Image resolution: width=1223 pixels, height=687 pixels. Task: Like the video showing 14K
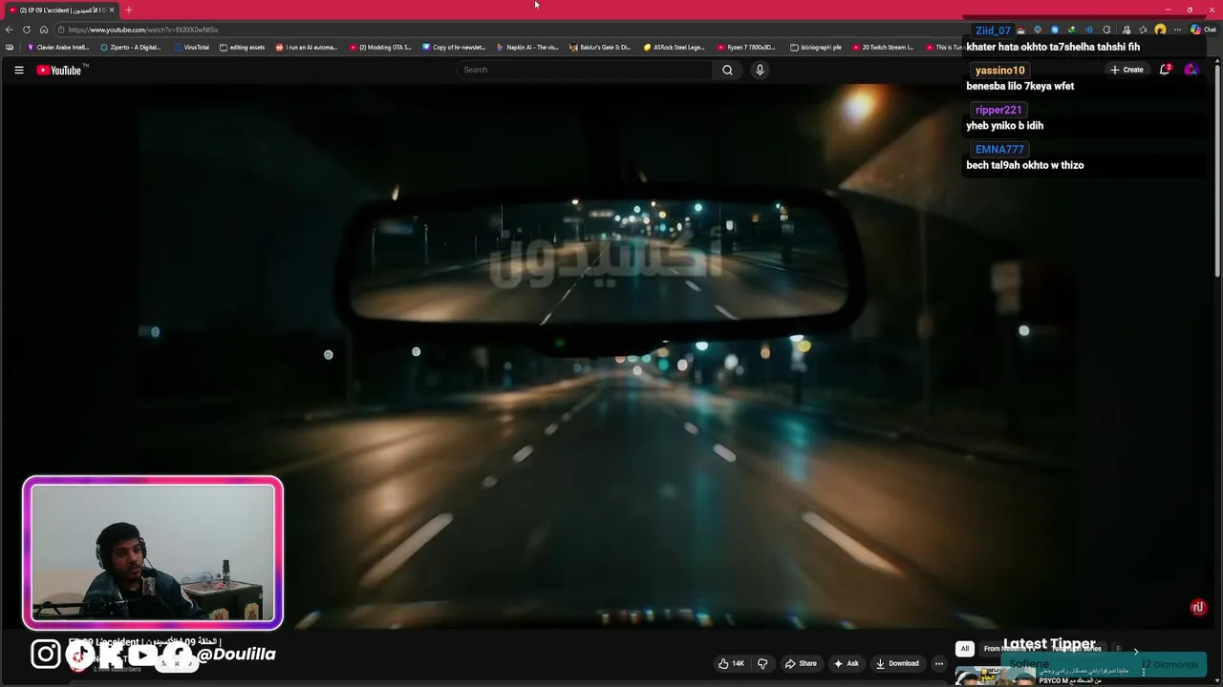click(x=731, y=663)
